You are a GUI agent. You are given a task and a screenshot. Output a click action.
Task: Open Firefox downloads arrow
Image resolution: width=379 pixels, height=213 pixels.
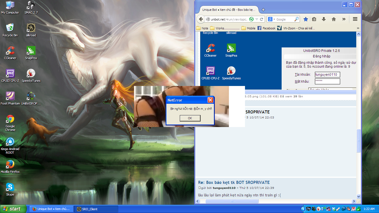click(324, 19)
